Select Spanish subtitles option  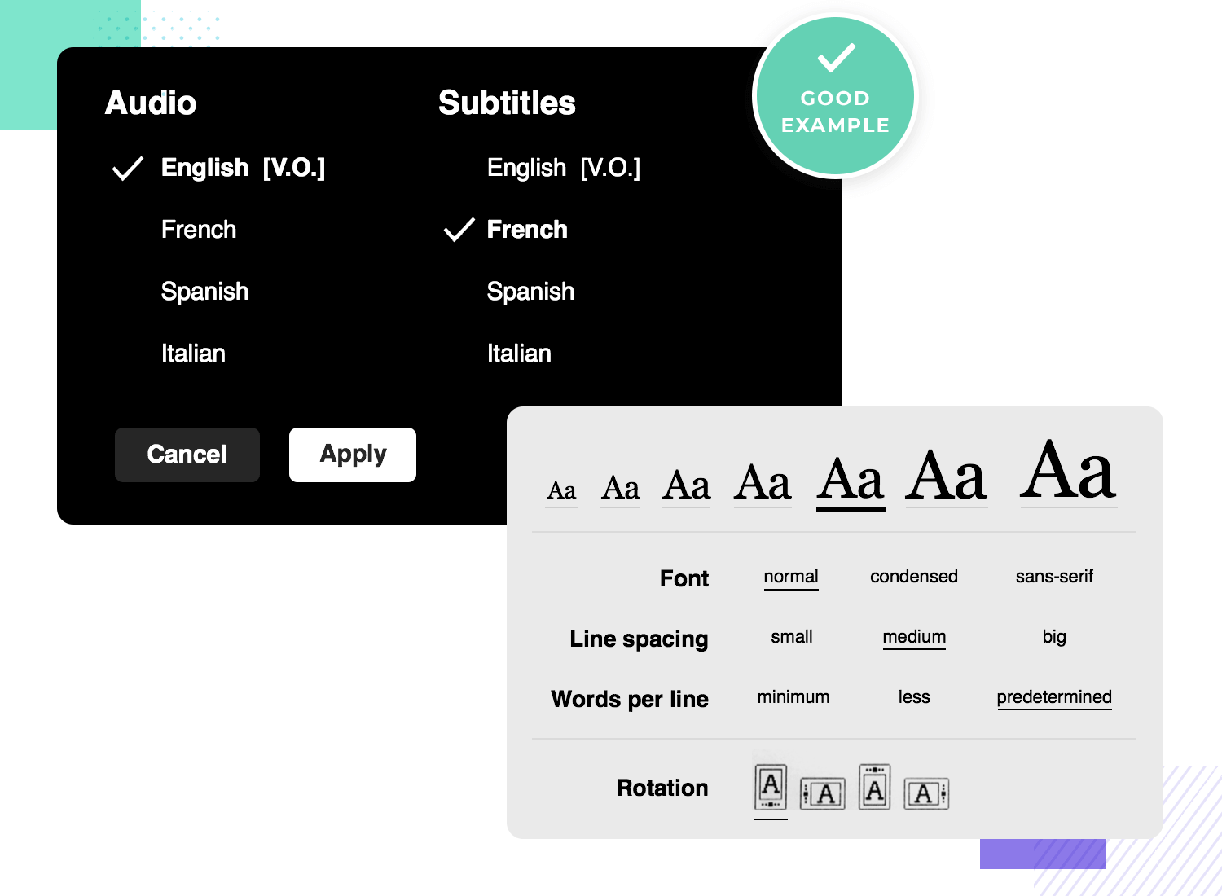click(x=530, y=292)
